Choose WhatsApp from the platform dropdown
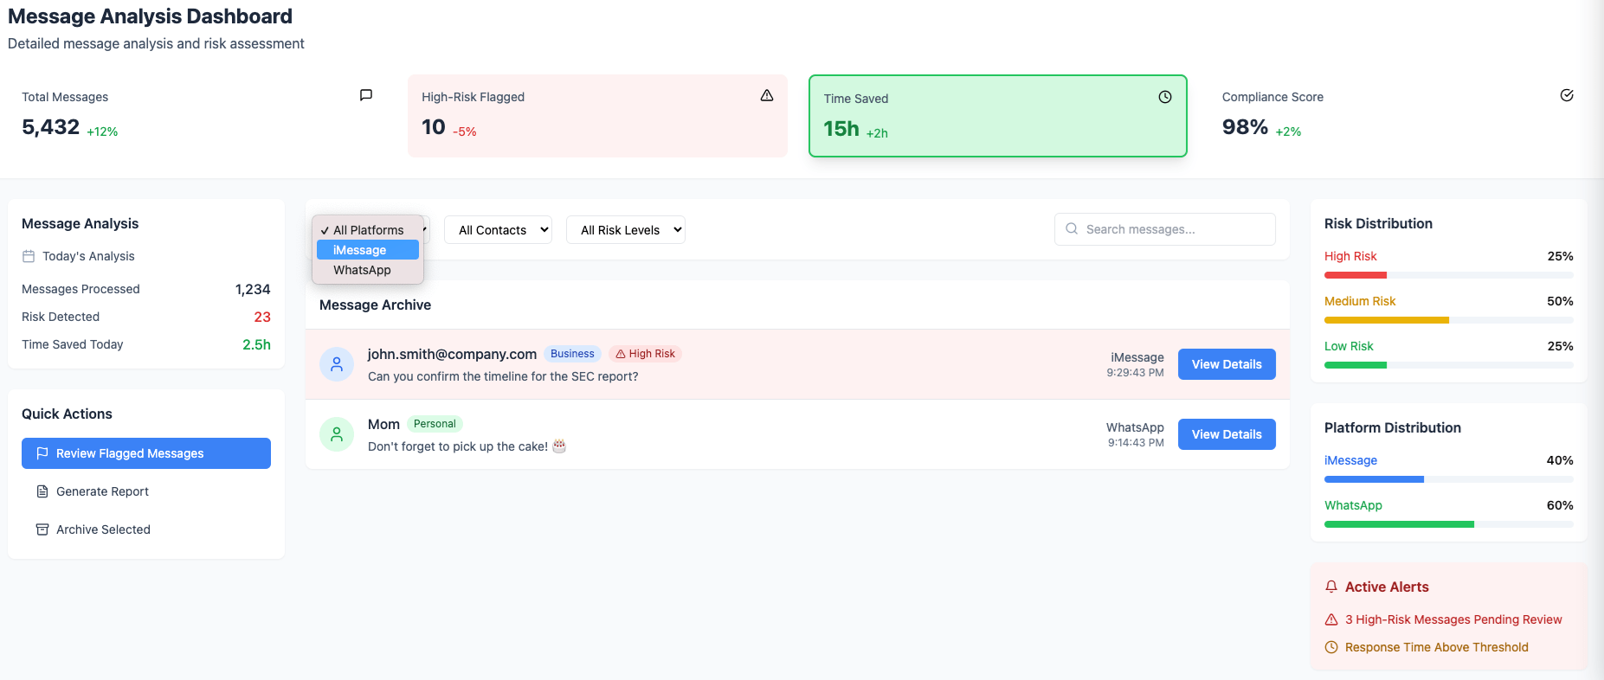 click(x=368, y=270)
